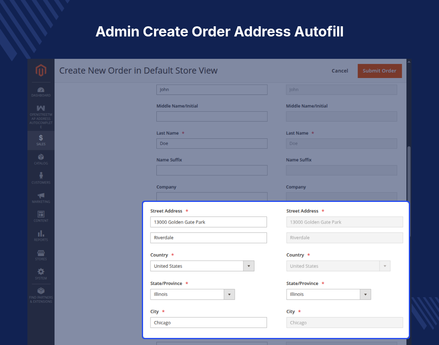The image size is (439, 345).
Task: Click the shipping City label
Action: (x=290, y=311)
